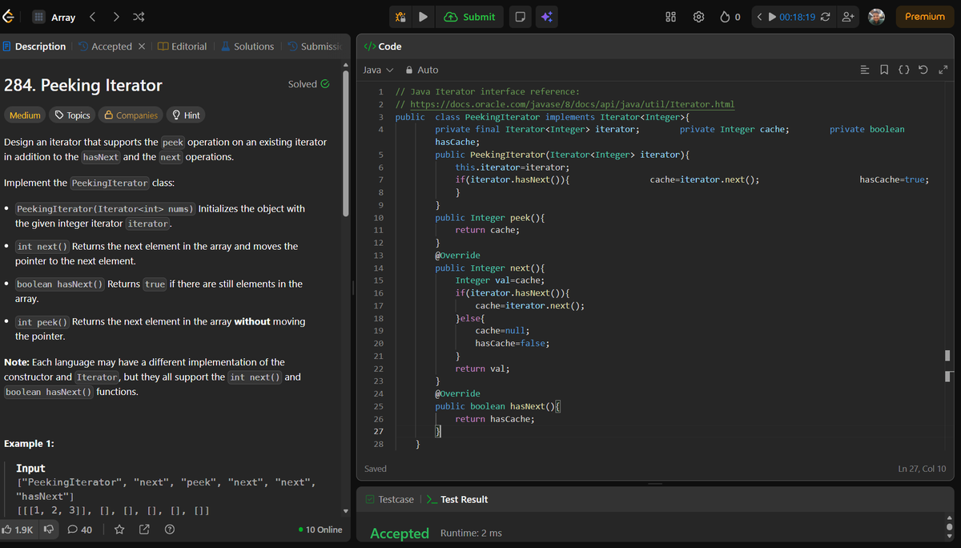Open the feedback question mark icon
Screen dimensions: 961x548
point(169,530)
